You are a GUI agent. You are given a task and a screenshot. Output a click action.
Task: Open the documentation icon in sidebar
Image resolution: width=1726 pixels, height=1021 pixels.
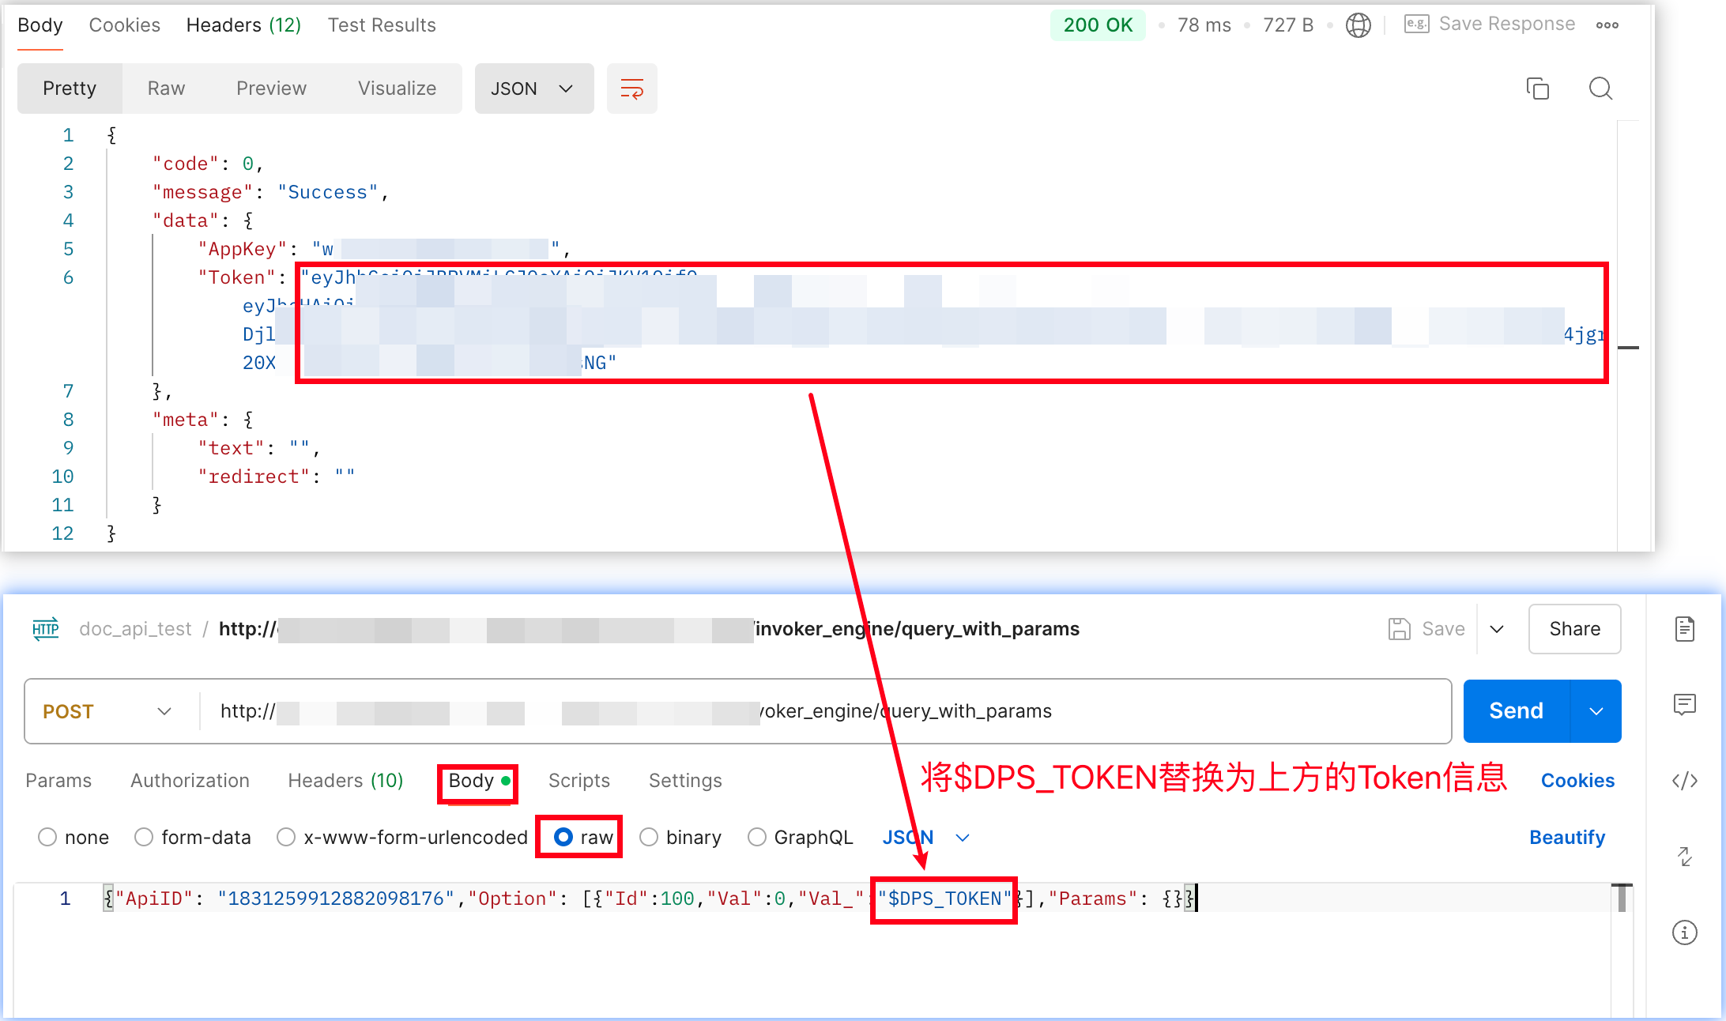point(1684,629)
